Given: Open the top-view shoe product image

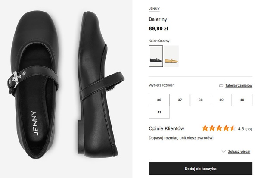Looking at the screenshot, I should [x=34, y=85].
